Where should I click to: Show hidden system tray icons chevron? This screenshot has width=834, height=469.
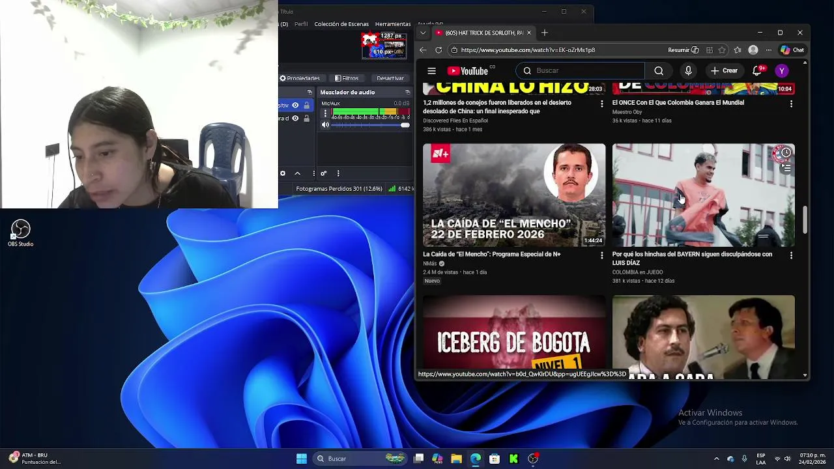point(716,459)
